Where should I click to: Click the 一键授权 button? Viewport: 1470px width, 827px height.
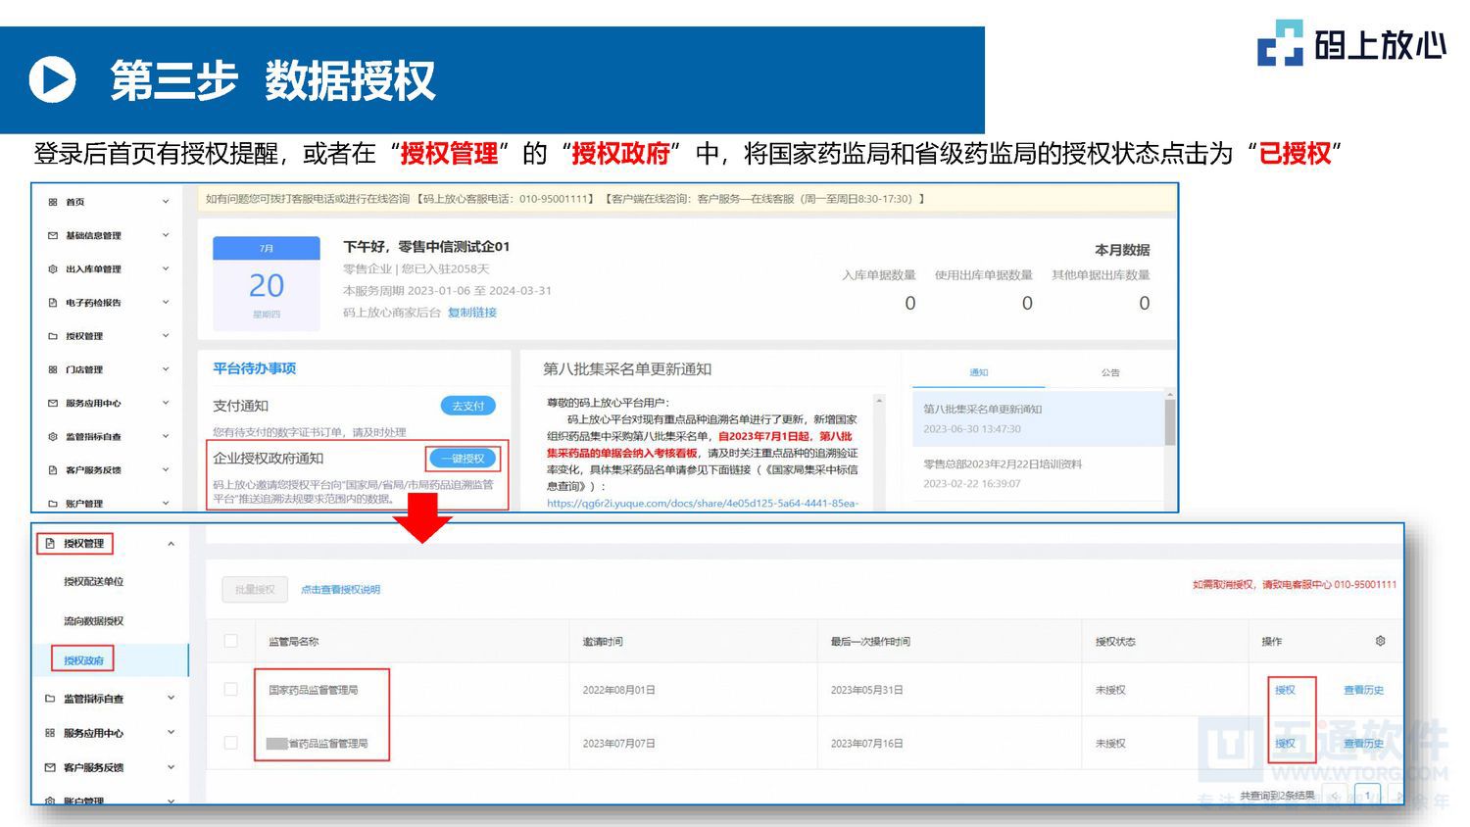coord(465,458)
